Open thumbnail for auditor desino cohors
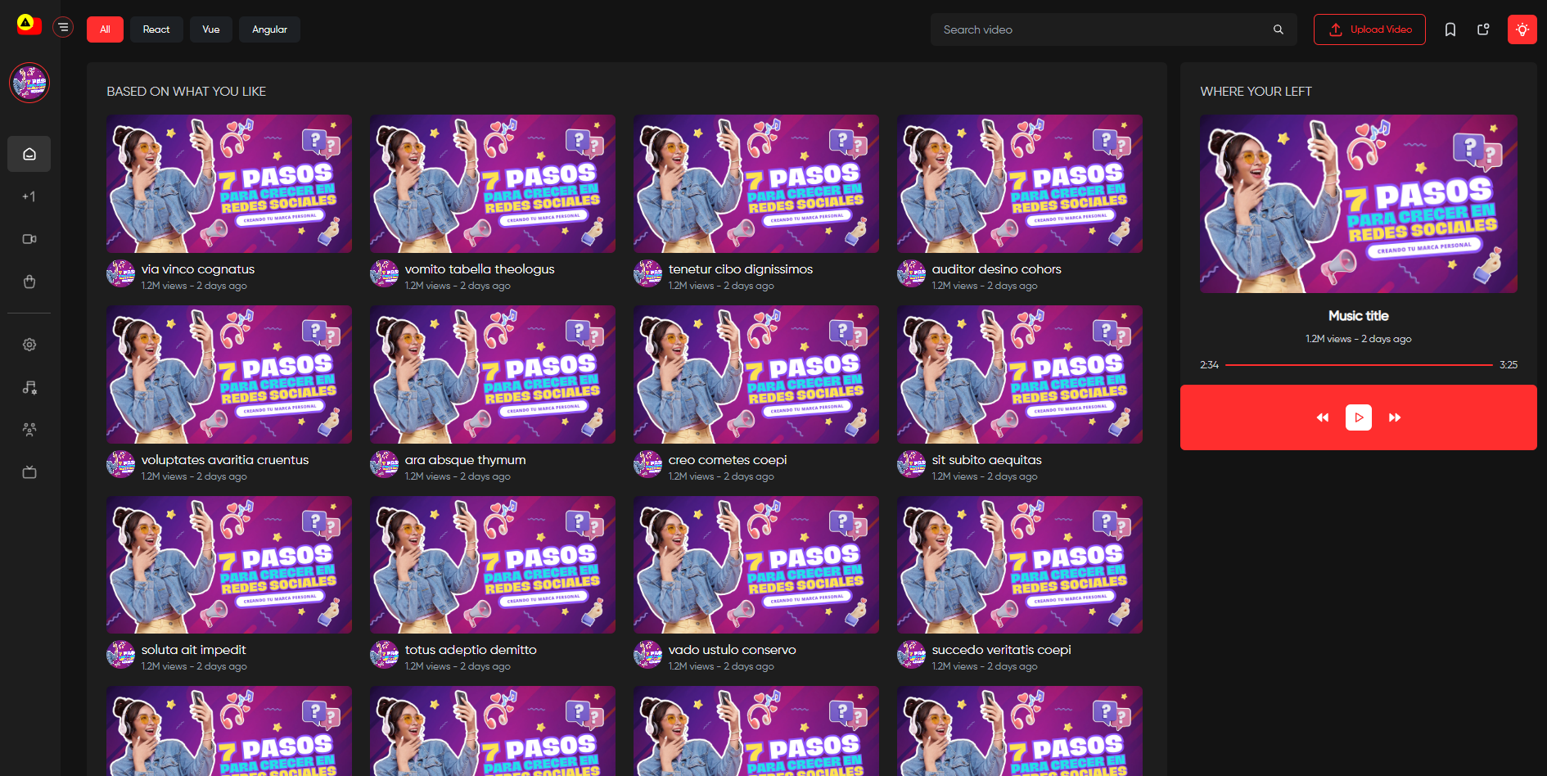This screenshot has height=776, width=1547. tap(1020, 183)
